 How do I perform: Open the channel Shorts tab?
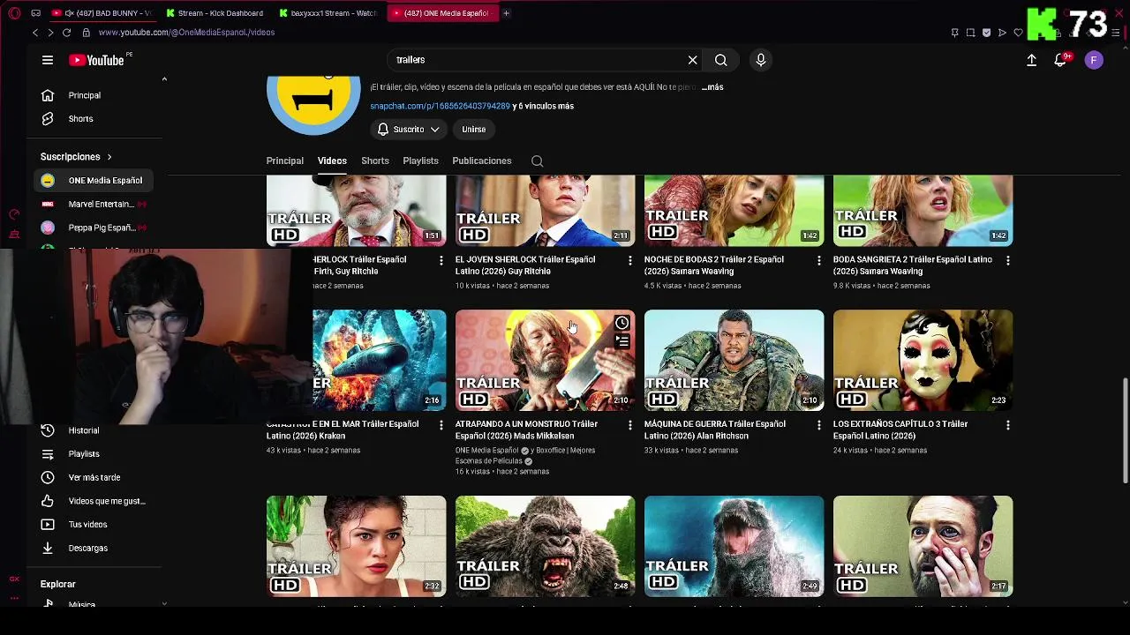coord(375,161)
